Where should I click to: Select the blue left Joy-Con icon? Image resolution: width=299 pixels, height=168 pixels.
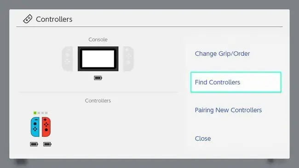pyautogui.click(x=35, y=127)
